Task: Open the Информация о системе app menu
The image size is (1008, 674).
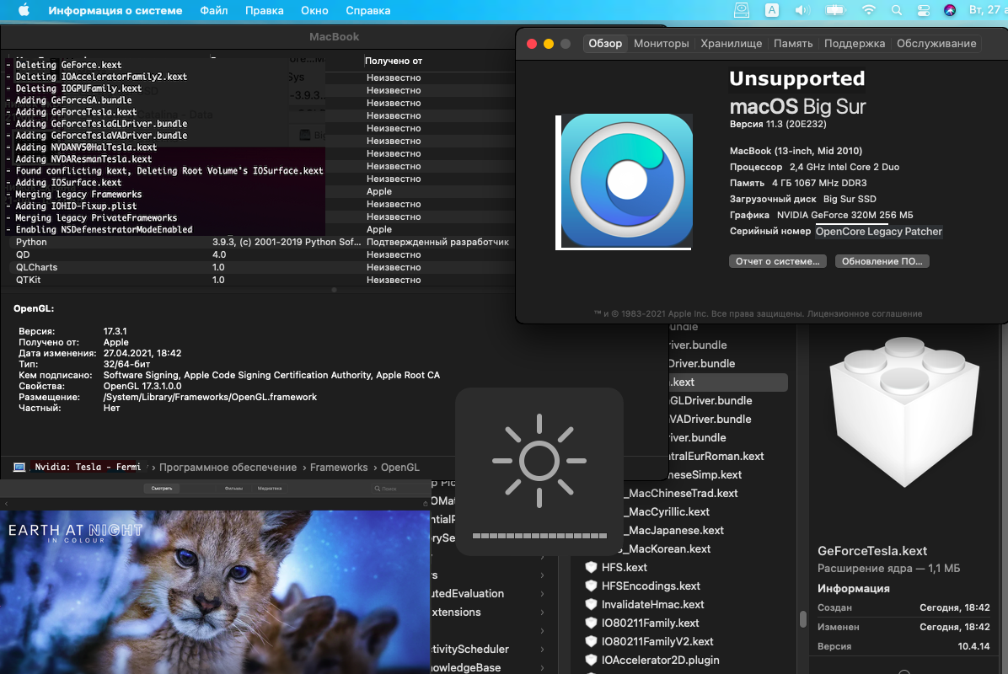Action: tap(115, 10)
